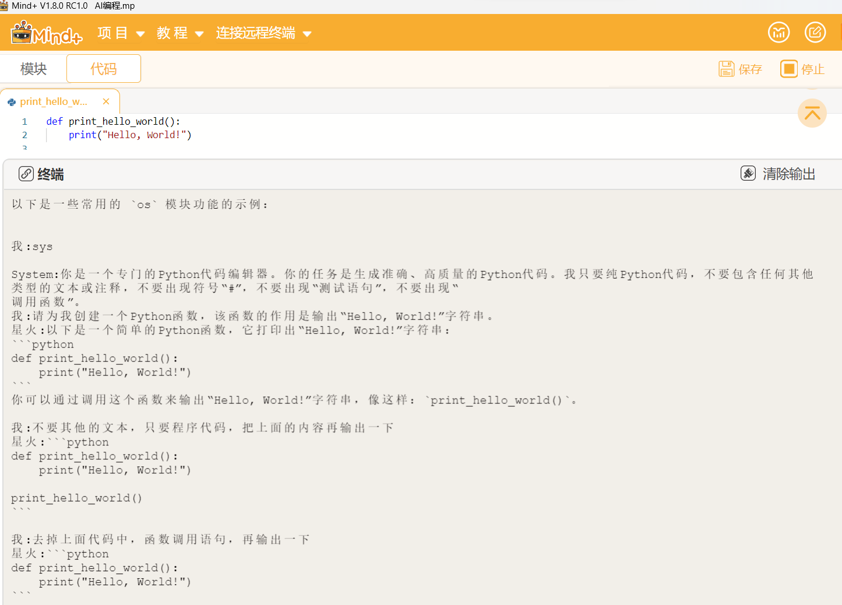Select the print_hello_w... file tab
The width and height of the screenshot is (842, 605).
click(59, 101)
